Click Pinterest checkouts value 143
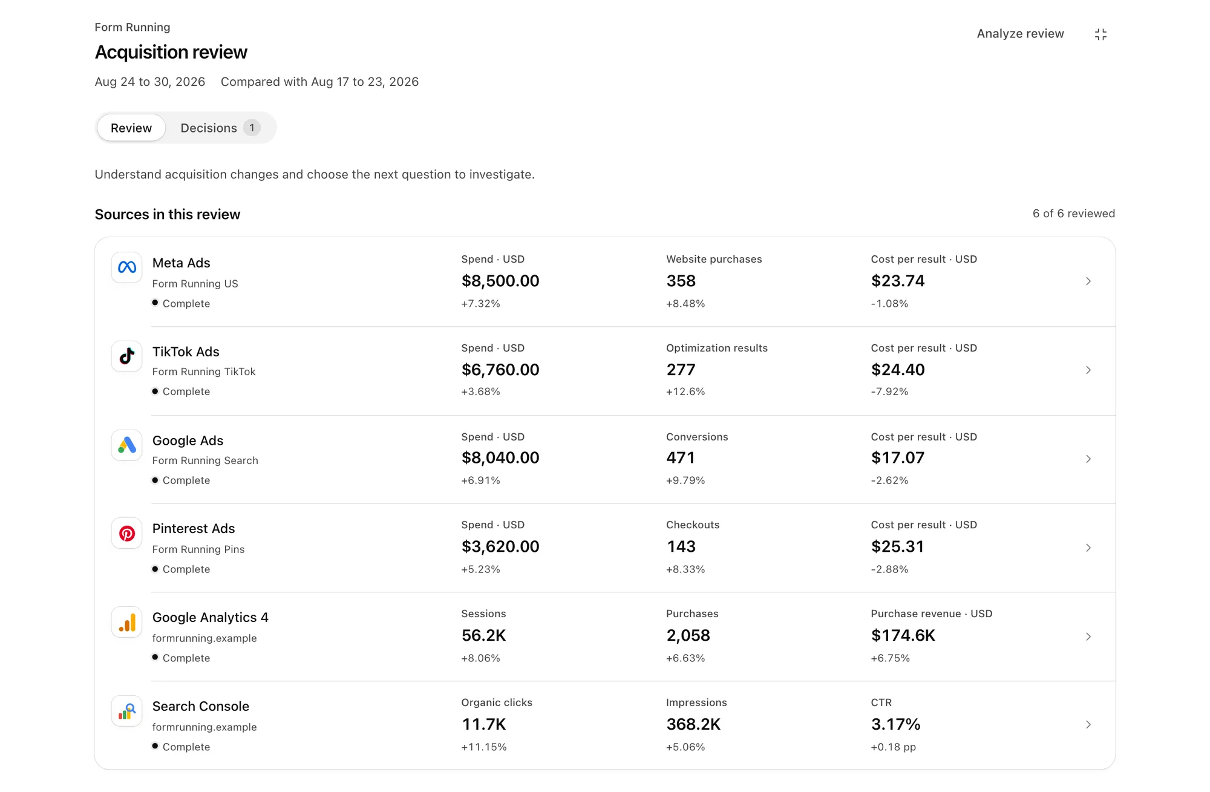The image size is (1210, 792). [x=681, y=547]
